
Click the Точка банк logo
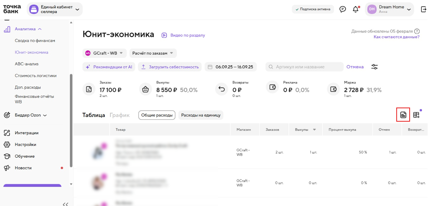pos(12,9)
